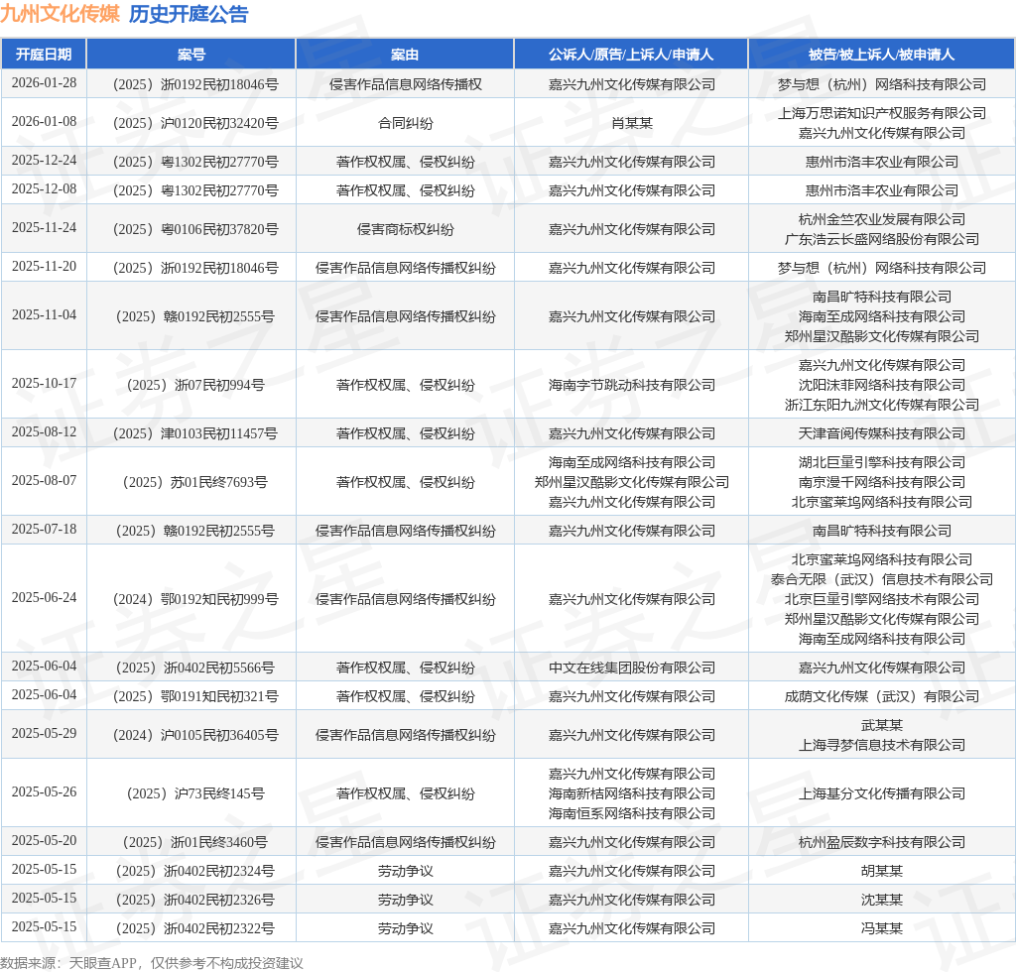Click defendant 沈阳沫菲网络科技有限公司
The width and height of the screenshot is (1016, 972).
pyautogui.click(x=882, y=385)
